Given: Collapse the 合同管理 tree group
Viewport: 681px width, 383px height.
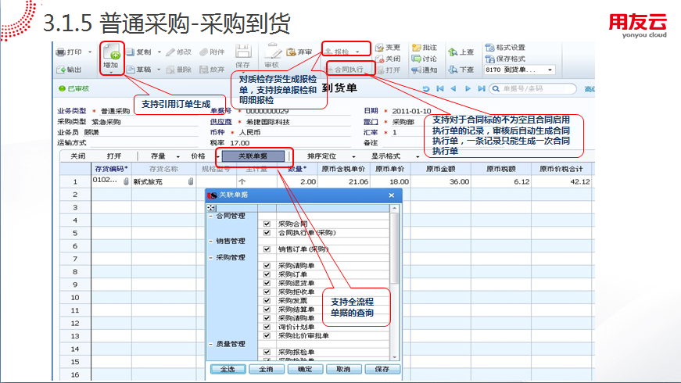Looking at the screenshot, I should click(211, 216).
